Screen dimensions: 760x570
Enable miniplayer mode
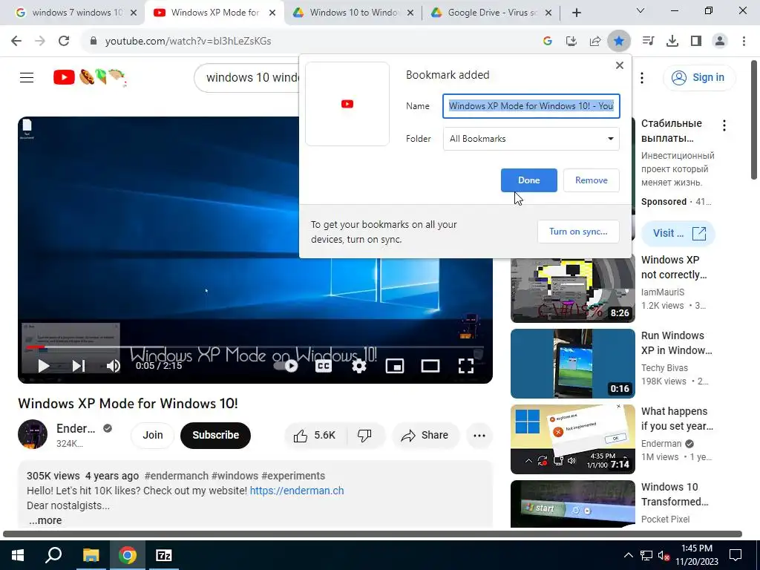(x=395, y=366)
